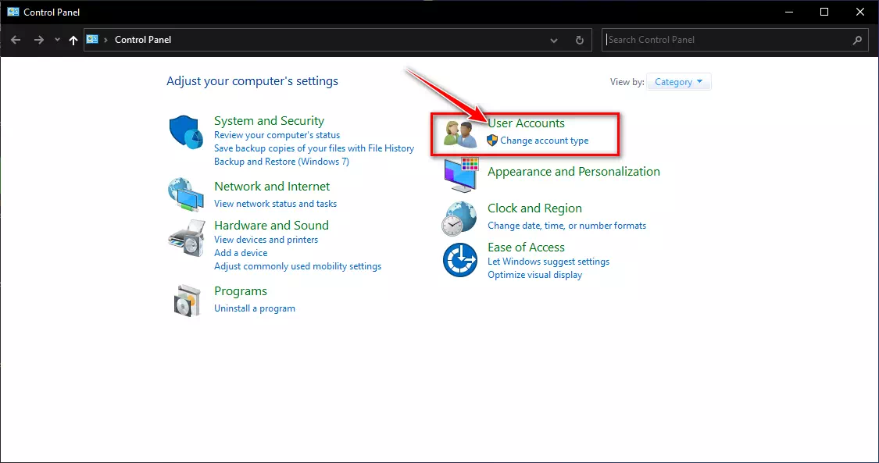Open Appearance and Personalization heading
The height and width of the screenshot is (463, 879).
[x=573, y=171]
